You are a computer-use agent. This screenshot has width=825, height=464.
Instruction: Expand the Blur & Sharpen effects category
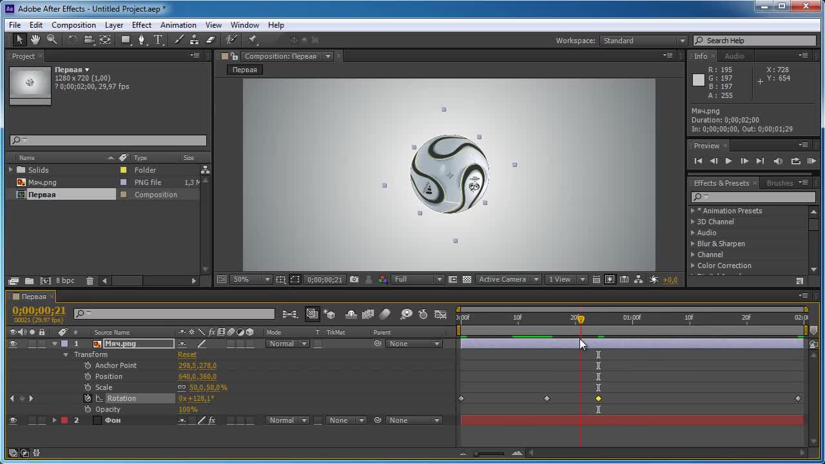tap(693, 244)
